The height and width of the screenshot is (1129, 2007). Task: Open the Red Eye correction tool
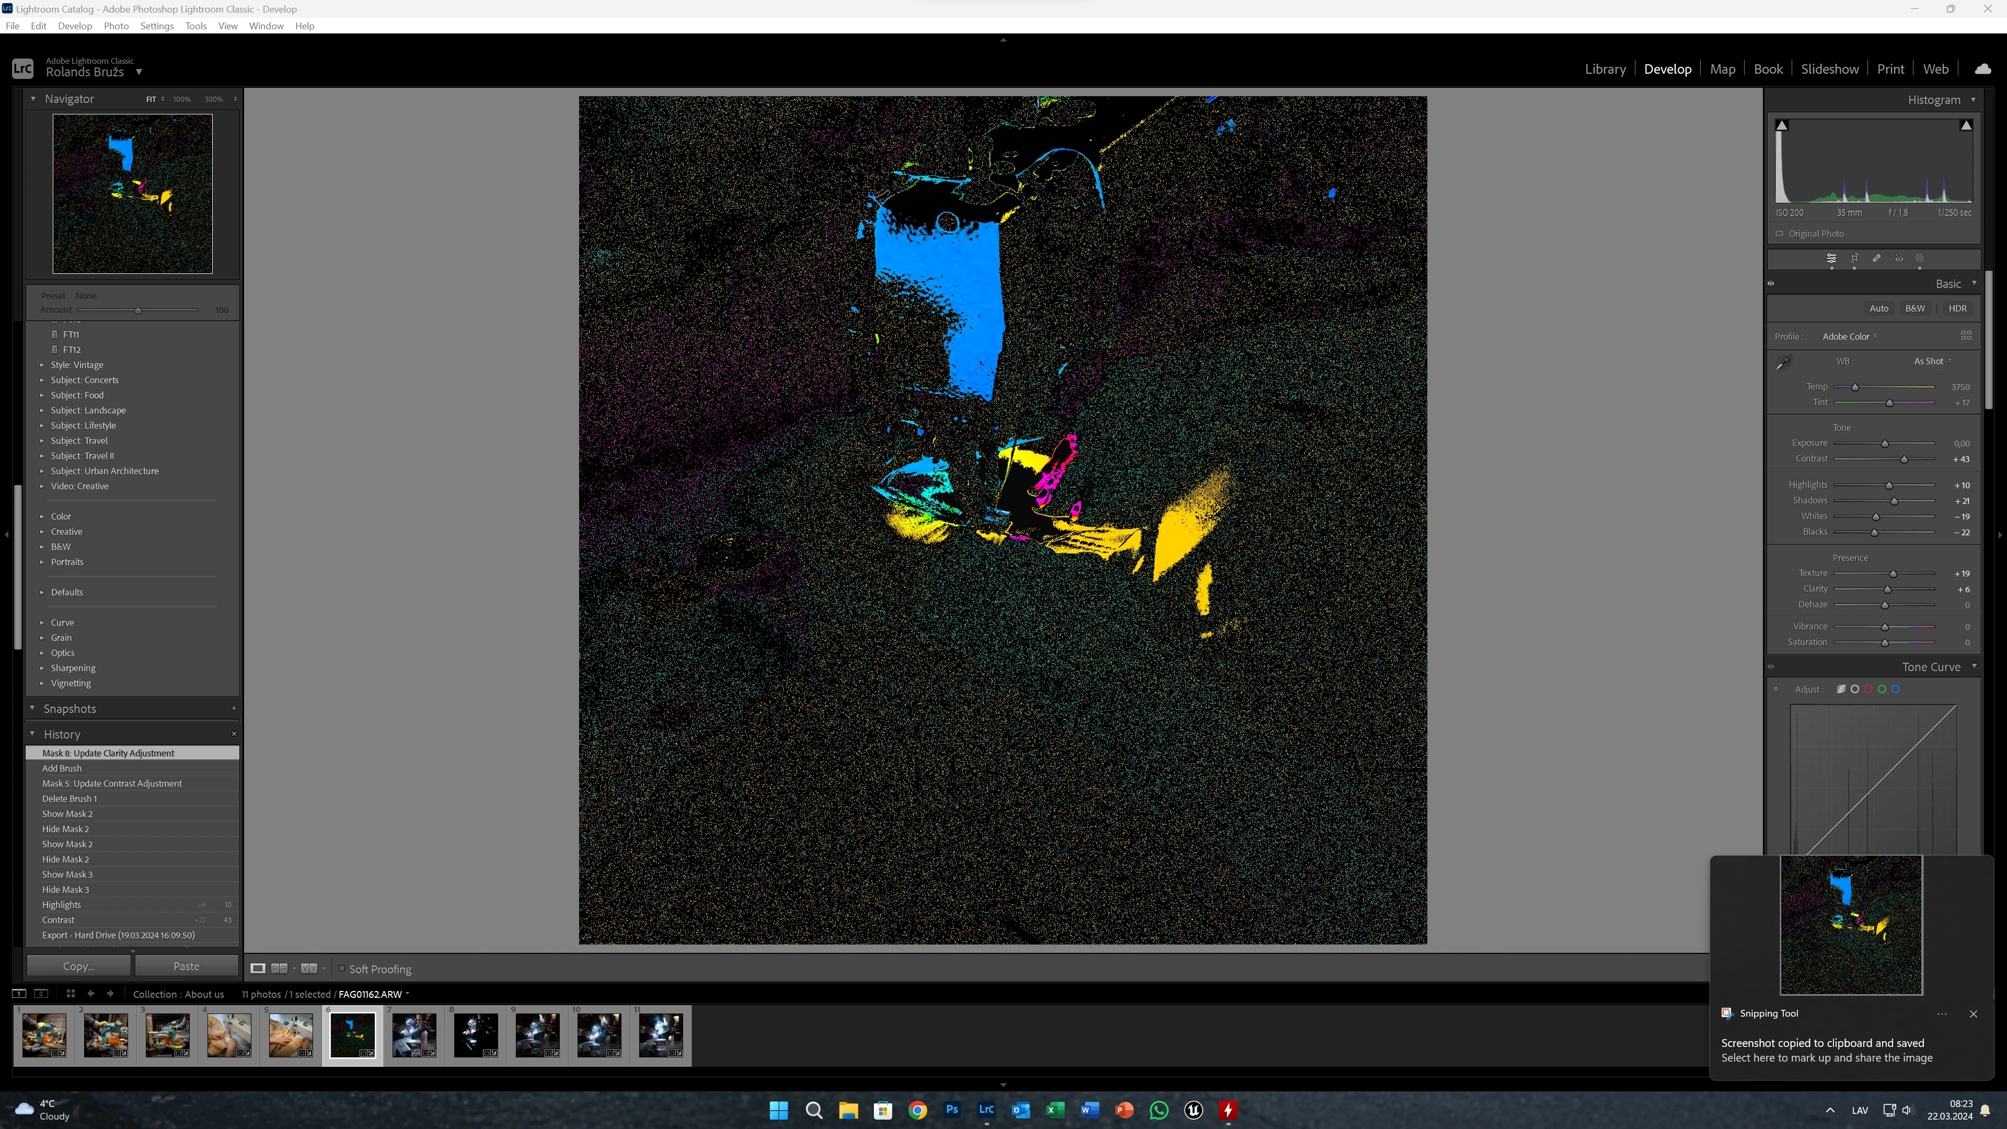pos(1899,258)
